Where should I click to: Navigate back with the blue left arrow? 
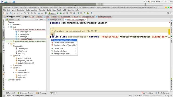pos(39,13)
